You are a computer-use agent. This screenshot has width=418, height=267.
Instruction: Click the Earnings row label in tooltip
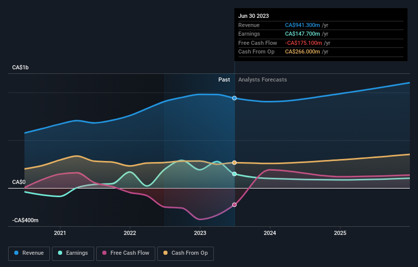pos(249,34)
